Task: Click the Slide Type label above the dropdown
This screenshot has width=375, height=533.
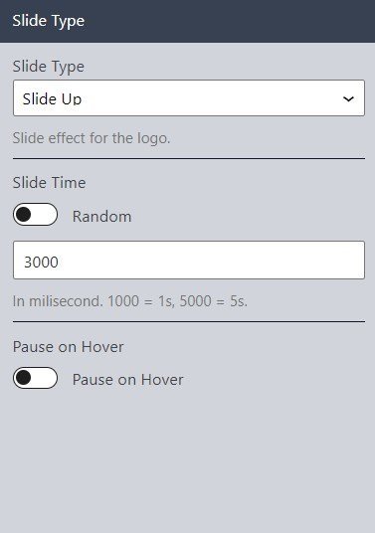Action: pyautogui.click(x=49, y=67)
